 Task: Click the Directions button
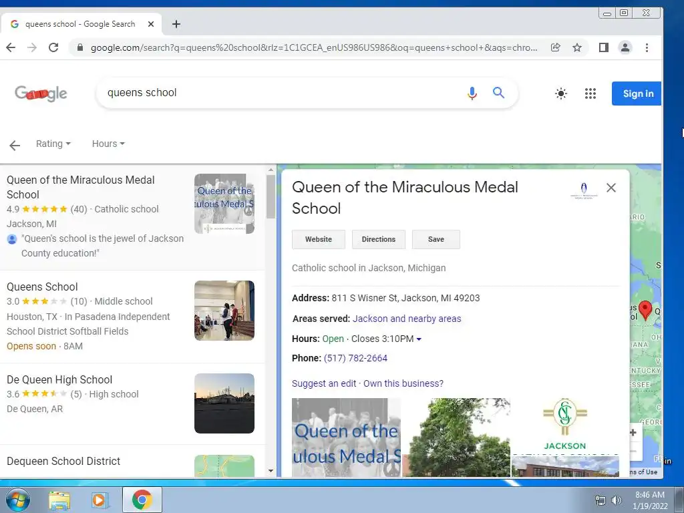(379, 240)
